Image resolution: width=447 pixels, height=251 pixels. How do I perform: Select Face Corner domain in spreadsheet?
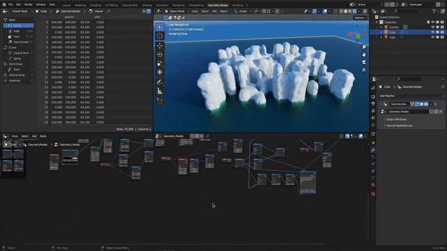[x=19, y=42]
